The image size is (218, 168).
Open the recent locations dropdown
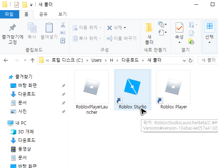pos(25,60)
